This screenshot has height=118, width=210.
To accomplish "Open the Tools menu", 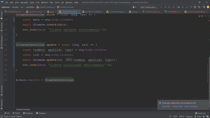I will 57,2.
